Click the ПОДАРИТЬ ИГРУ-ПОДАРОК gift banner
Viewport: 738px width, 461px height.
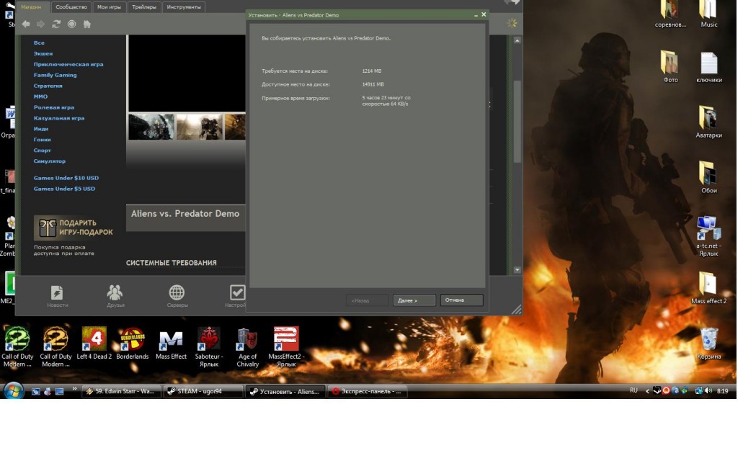point(74,228)
